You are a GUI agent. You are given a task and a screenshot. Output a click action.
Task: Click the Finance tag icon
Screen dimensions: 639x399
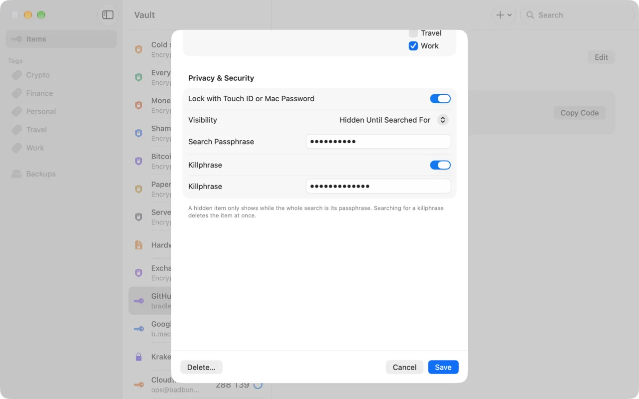point(17,93)
